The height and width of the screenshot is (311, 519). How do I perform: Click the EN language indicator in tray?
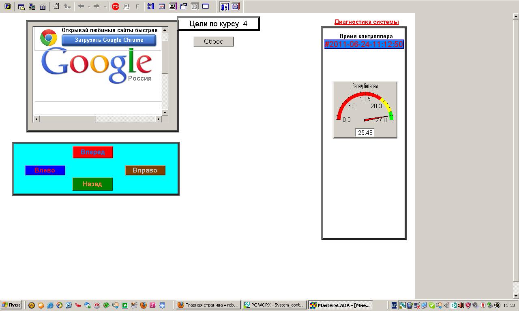point(394,305)
